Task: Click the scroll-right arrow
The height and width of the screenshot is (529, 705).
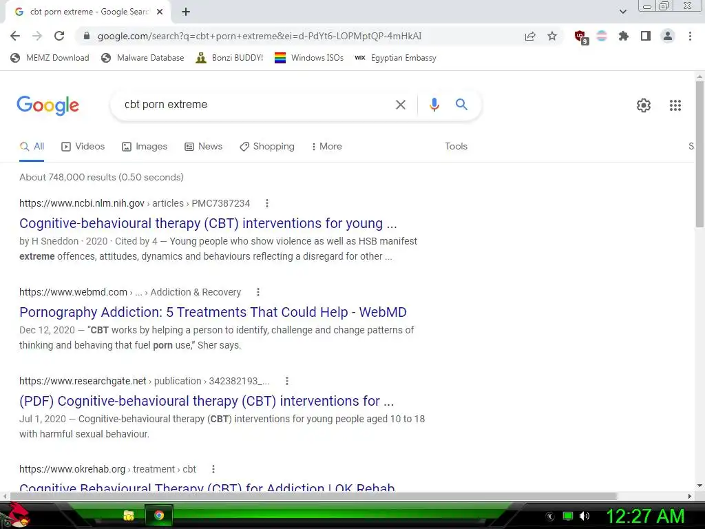Action: (x=690, y=496)
